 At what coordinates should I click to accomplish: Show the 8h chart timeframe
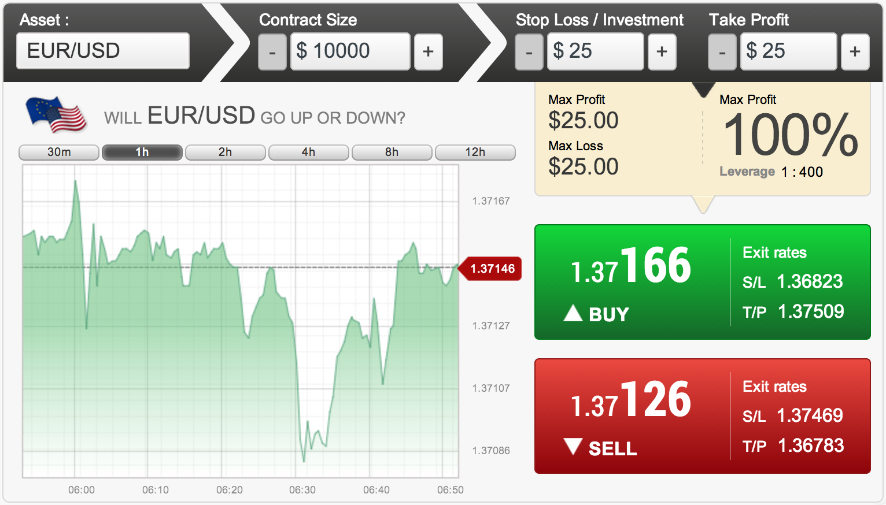pos(392,152)
